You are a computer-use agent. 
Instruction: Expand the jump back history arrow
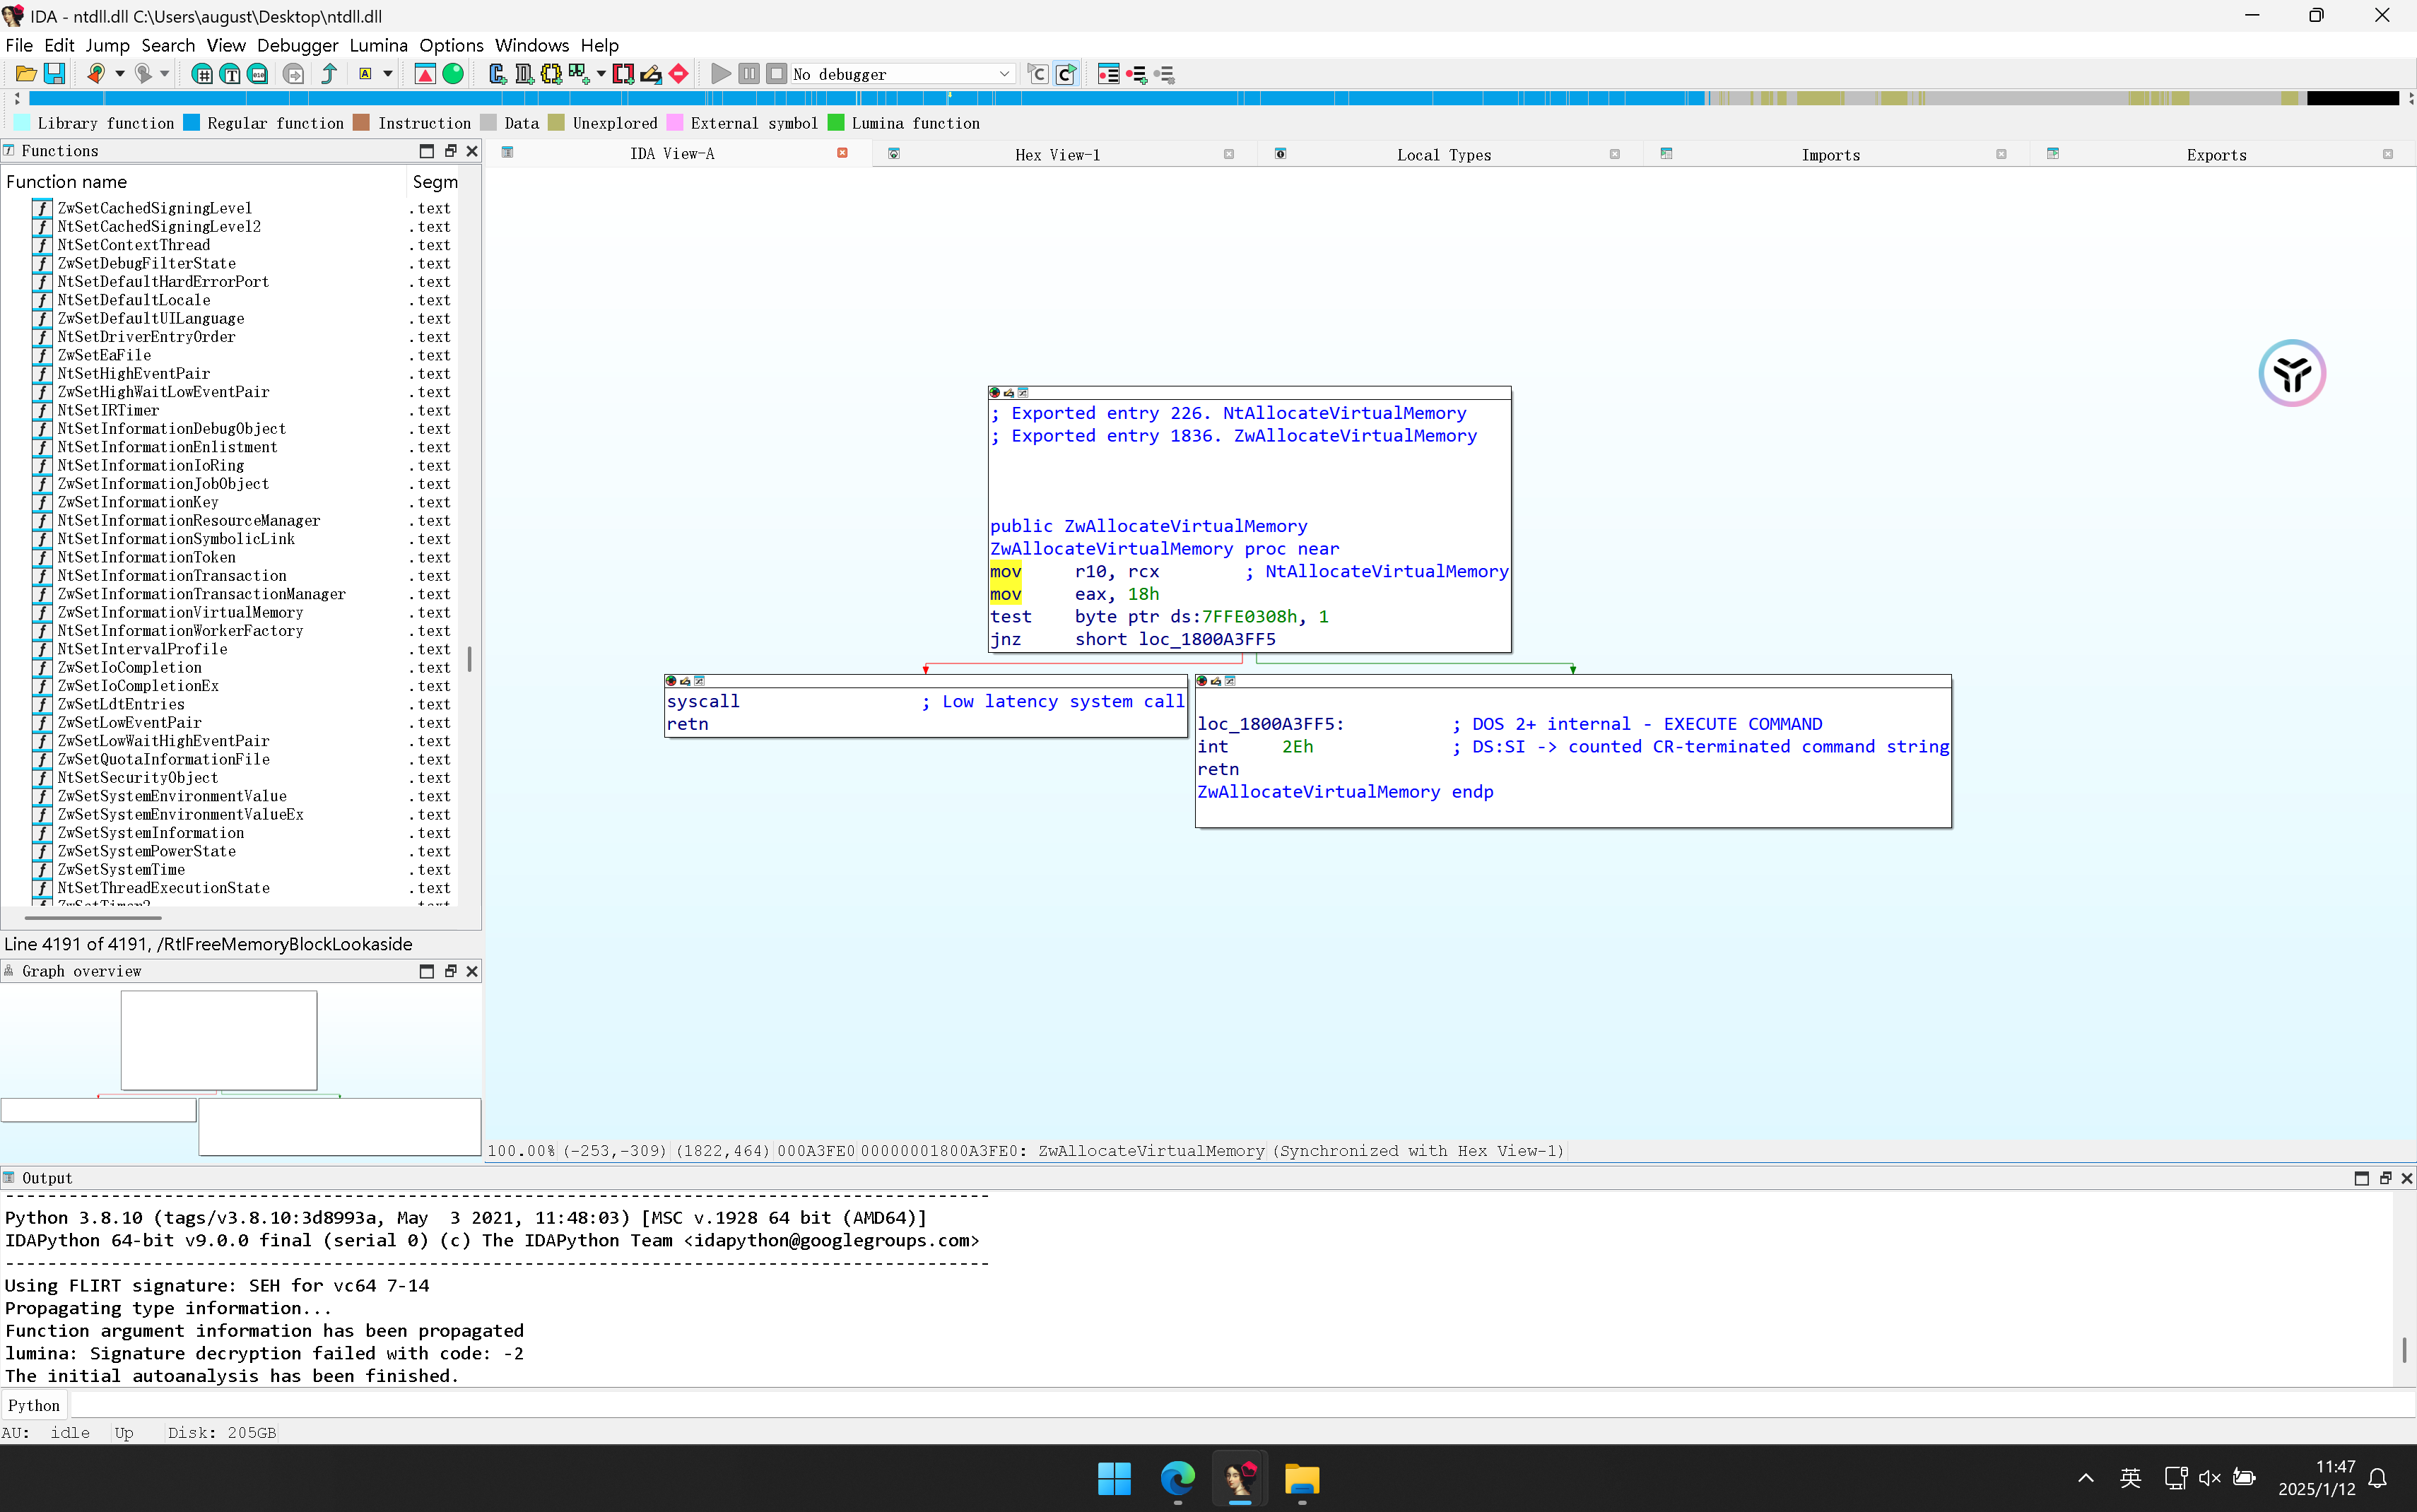pos(120,74)
